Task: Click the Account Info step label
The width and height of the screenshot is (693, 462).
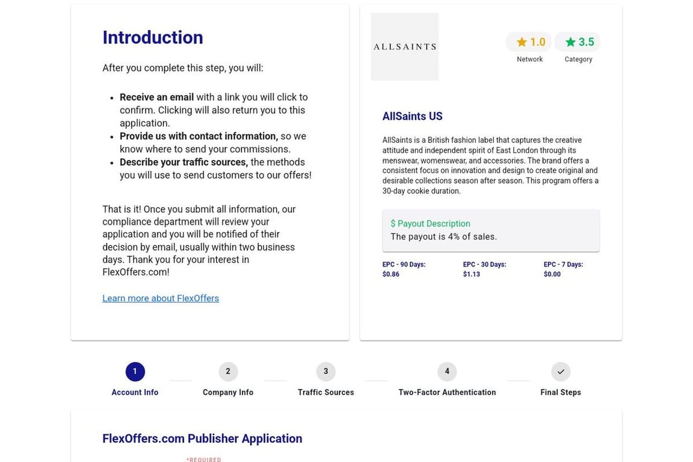Action: [x=135, y=392]
